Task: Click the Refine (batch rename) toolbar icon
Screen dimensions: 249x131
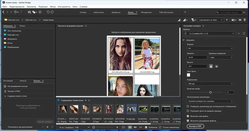Action: 35,12
